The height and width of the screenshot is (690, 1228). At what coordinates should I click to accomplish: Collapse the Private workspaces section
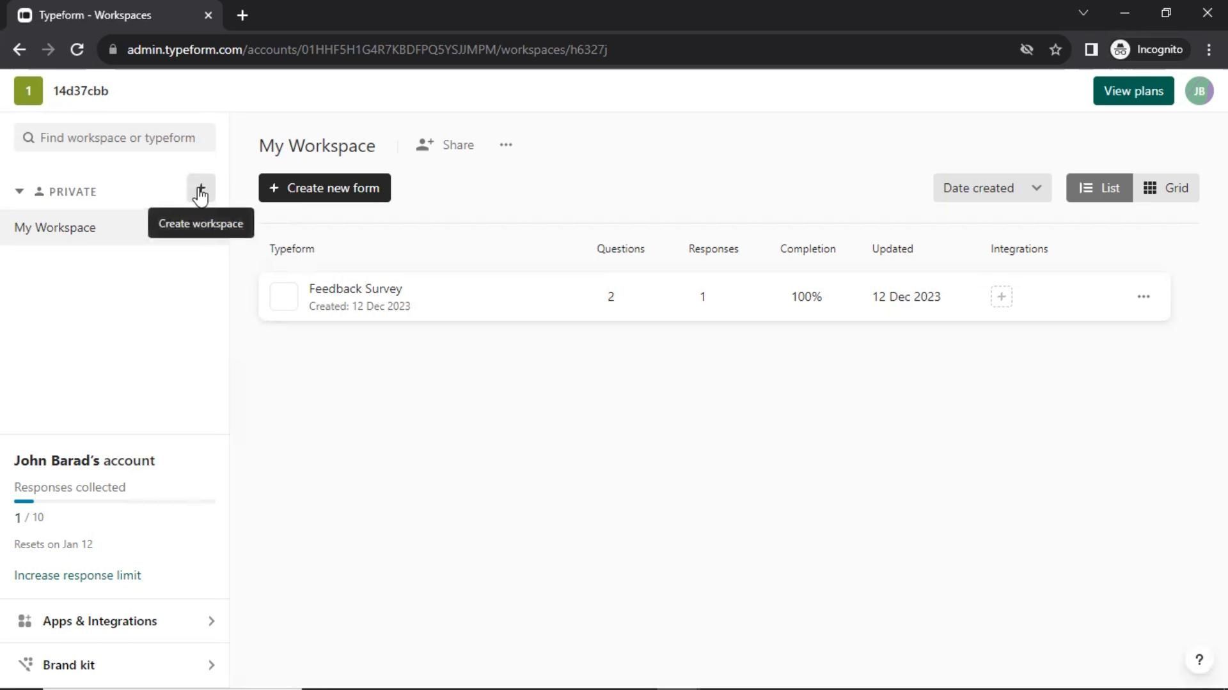click(x=19, y=192)
